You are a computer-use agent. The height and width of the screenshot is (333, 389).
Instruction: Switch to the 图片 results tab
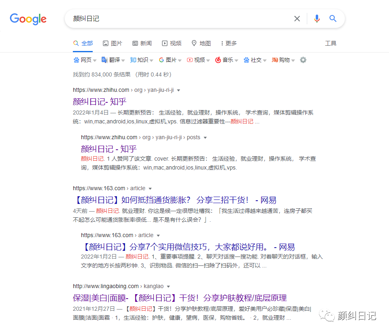coord(113,43)
